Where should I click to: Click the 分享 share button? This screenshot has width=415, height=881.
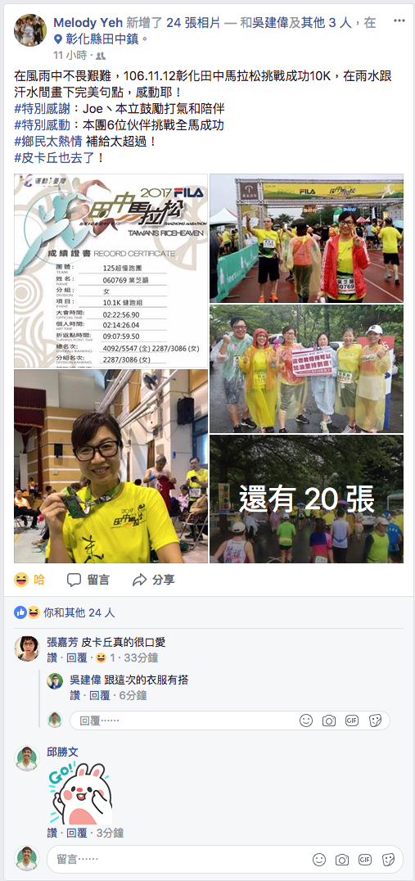point(153,580)
